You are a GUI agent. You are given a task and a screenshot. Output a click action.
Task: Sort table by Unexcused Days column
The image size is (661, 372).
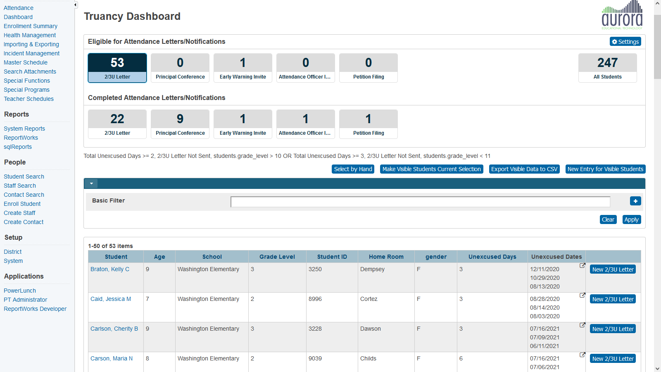(x=492, y=257)
